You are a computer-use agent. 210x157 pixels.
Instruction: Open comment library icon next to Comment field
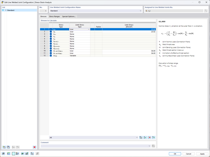click(153, 146)
